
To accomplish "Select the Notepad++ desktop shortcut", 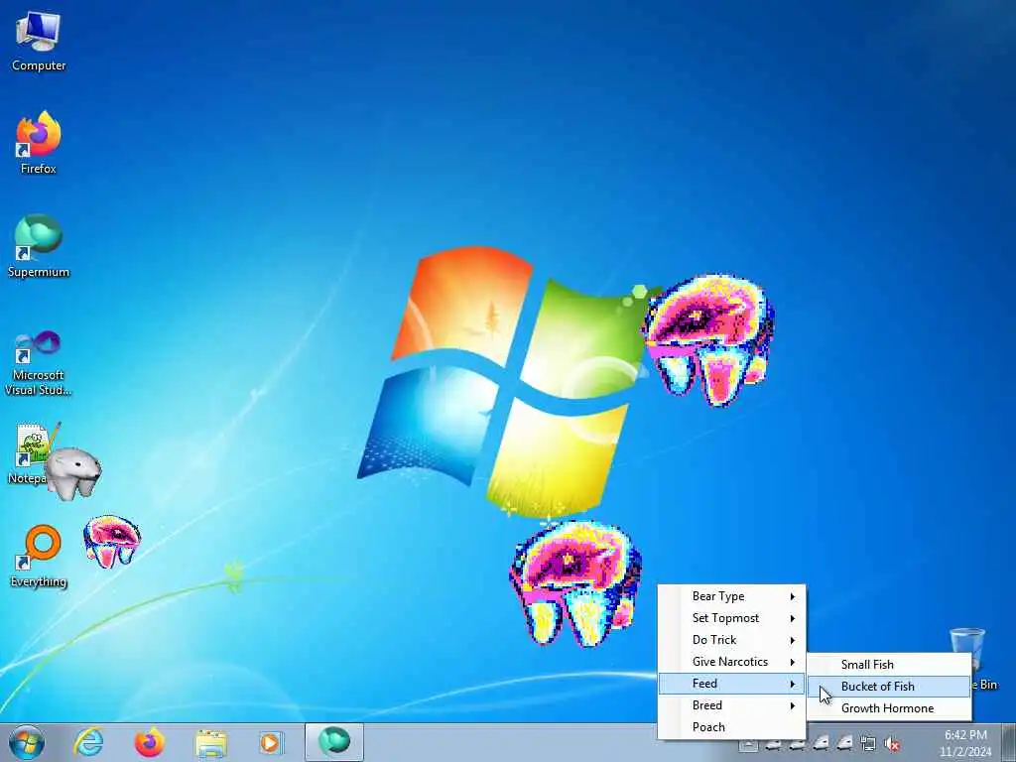I will click(29, 453).
